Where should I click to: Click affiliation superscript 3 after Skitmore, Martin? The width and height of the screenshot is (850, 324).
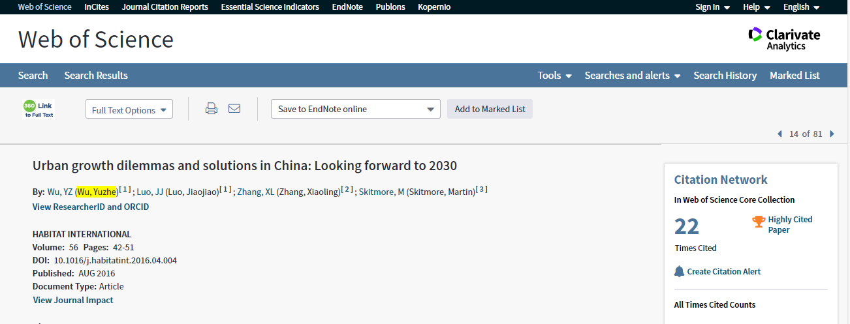coord(481,189)
